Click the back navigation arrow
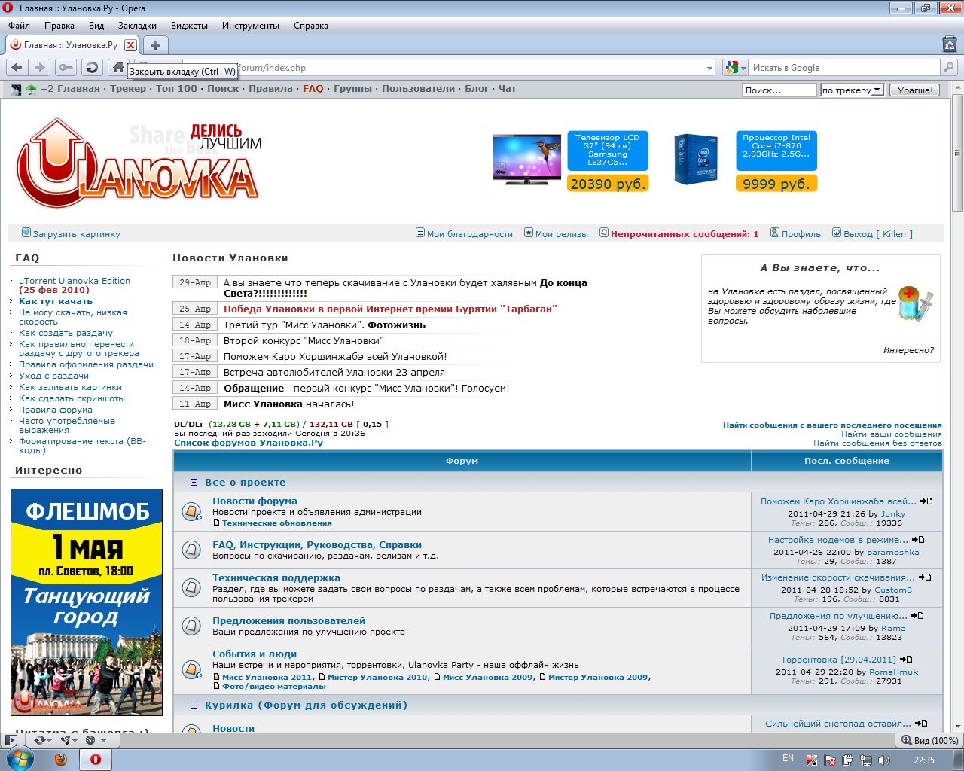 pos(17,67)
